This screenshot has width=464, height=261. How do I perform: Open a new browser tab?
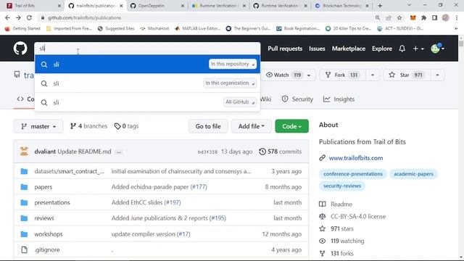[x=380, y=6]
